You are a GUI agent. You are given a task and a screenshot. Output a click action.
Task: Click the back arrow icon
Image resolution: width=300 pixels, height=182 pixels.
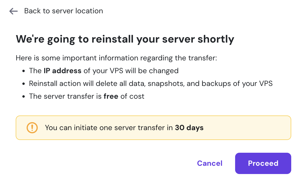(13, 11)
